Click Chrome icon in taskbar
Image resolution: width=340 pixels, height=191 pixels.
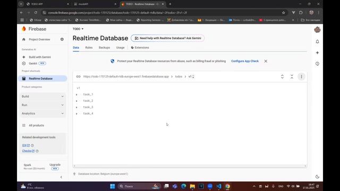[x=227, y=186]
